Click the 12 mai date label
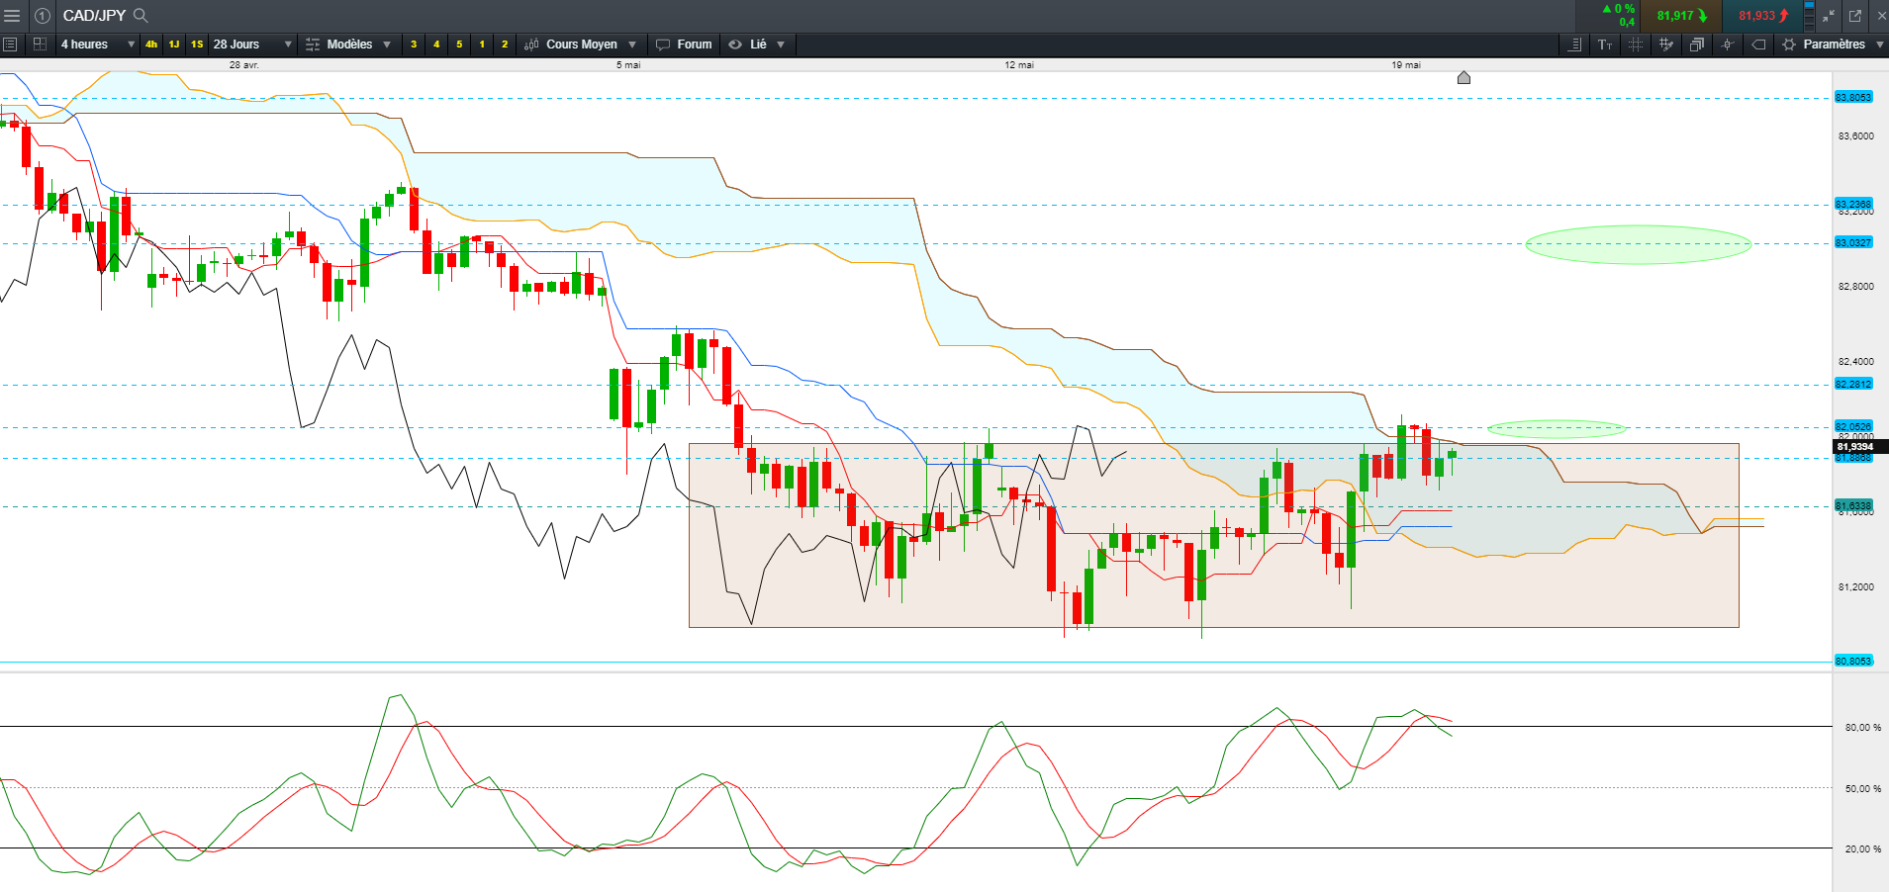Image resolution: width=1889 pixels, height=892 pixels. [1019, 65]
